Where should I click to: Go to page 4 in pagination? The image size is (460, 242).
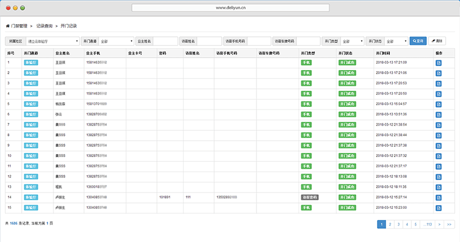tap(407, 224)
